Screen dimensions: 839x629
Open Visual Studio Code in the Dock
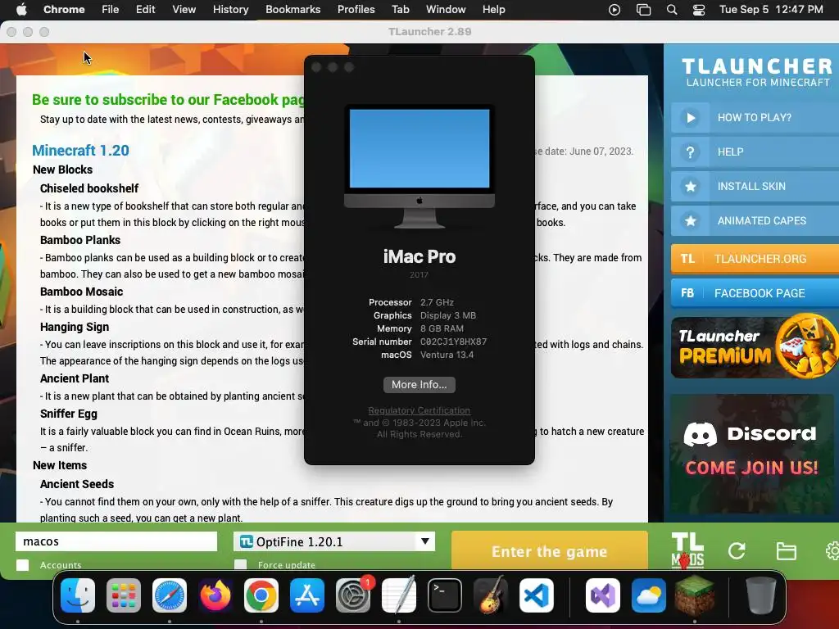point(537,595)
